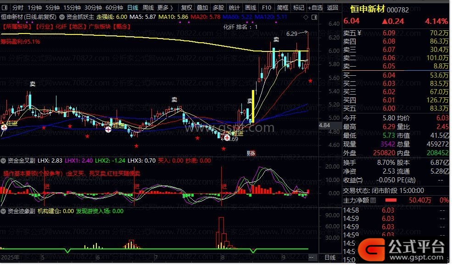Screen dimensions: 452x265
Task: Toggle the 简框 simple frame mode
Action: [x=282, y=7]
